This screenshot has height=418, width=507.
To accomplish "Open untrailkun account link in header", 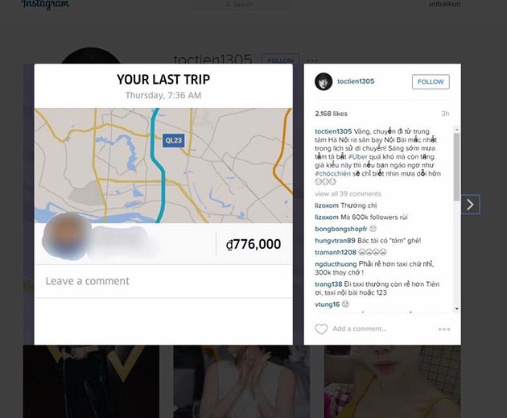I will coord(444,4).
